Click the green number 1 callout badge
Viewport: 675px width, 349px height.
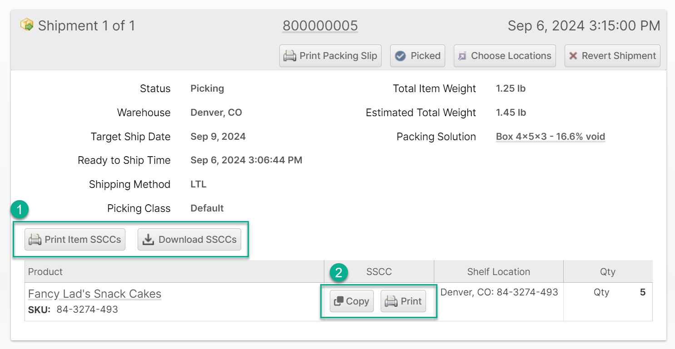(20, 209)
